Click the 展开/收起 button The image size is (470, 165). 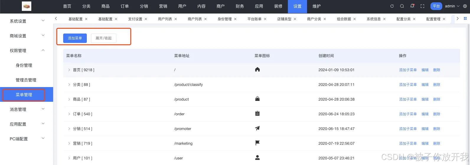coord(104,38)
